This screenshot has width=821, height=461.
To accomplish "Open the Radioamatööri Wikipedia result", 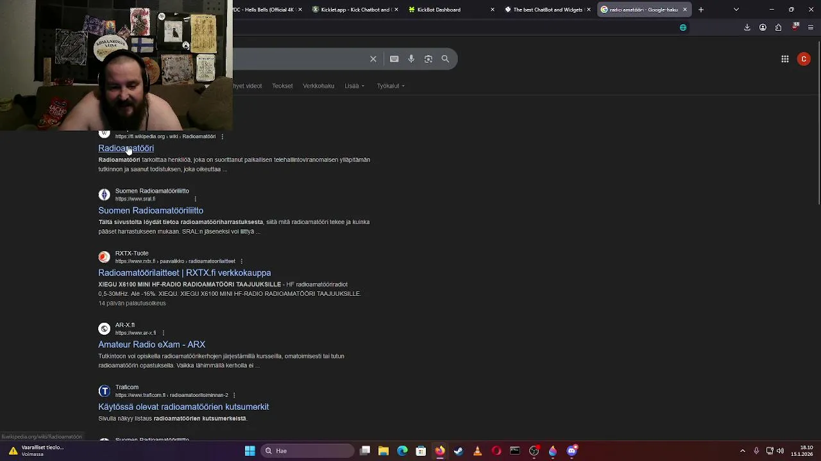I will click(x=126, y=148).
